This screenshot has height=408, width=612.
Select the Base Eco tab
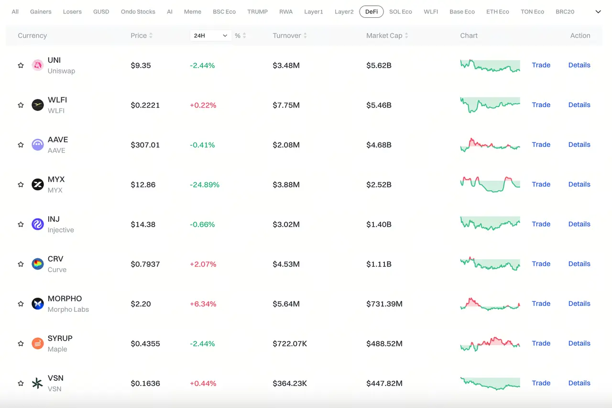[x=462, y=11]
